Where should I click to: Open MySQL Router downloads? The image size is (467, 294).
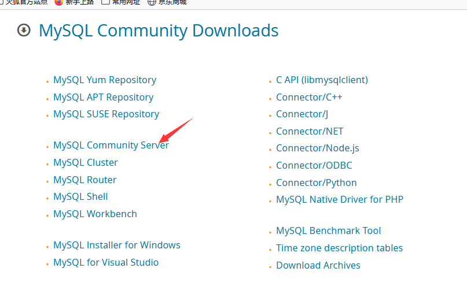[x=84, y=180]
